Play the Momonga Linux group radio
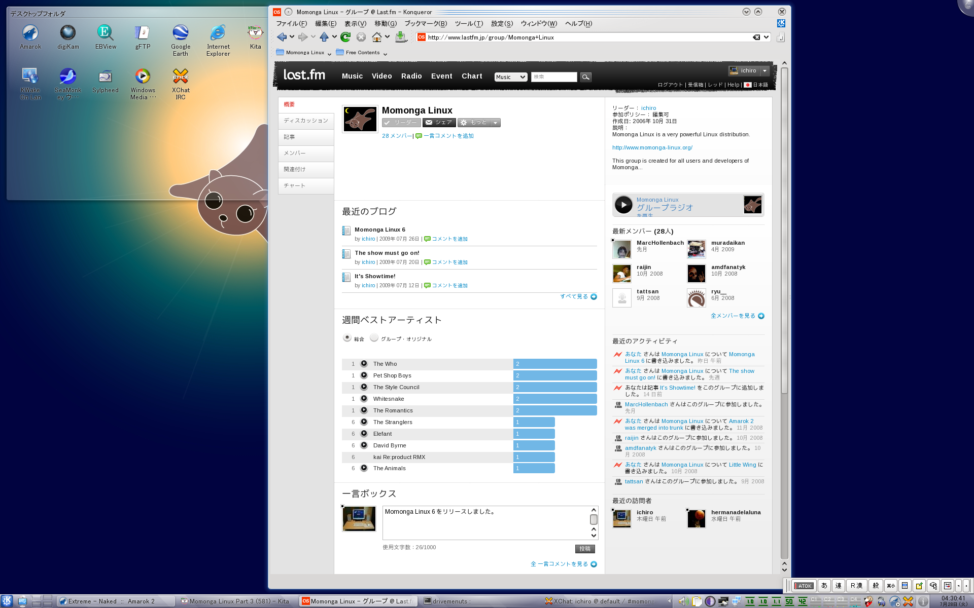 point(623,205)
